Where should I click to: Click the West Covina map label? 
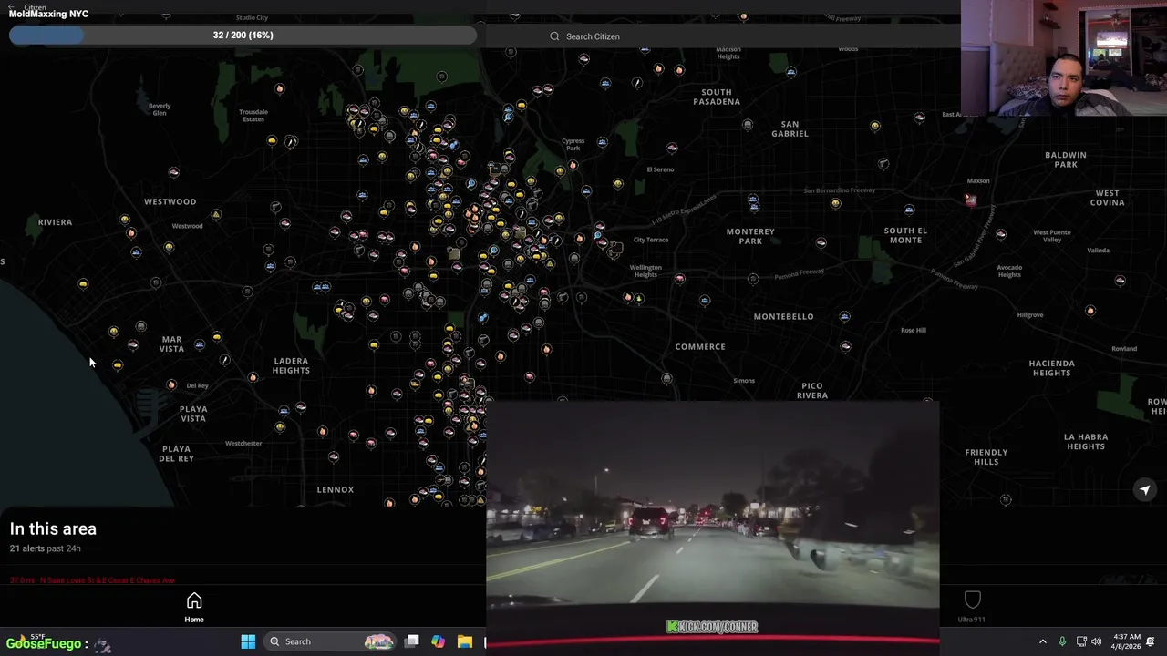click(x=1107, y=198)
